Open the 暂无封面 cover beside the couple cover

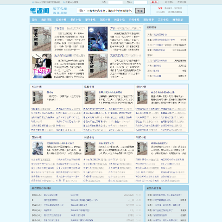click(x=98, y=66)
